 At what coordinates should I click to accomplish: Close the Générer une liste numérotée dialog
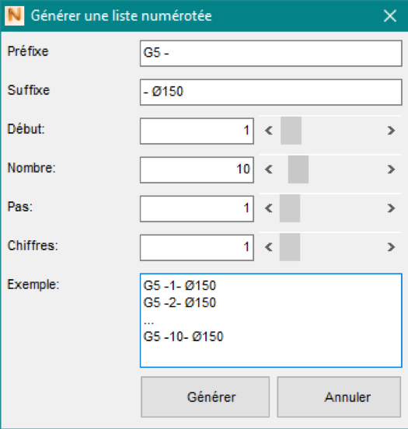(390, 16)
